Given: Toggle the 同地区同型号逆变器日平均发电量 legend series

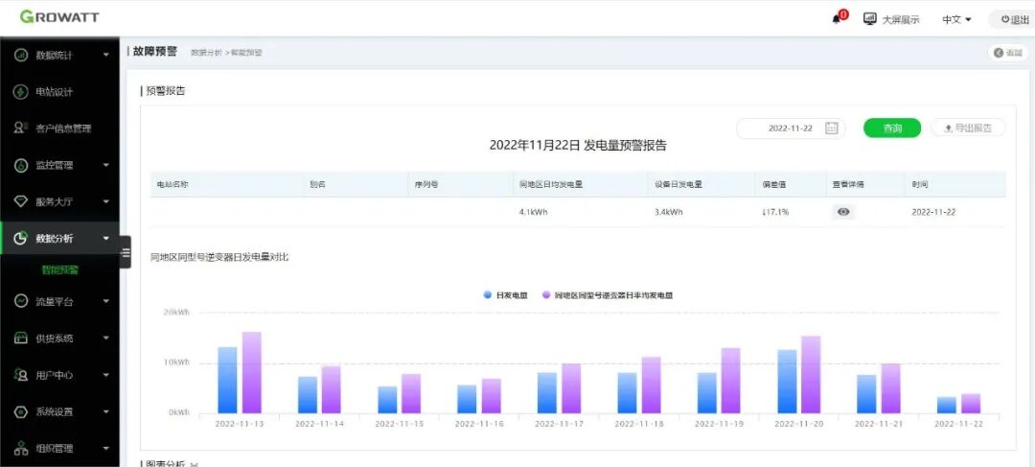Looking at the screenshot, I should pyautogui.click(x=608, y=295).
